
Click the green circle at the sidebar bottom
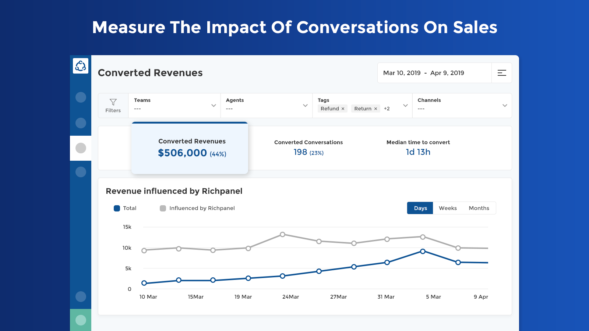coord(81,320)
